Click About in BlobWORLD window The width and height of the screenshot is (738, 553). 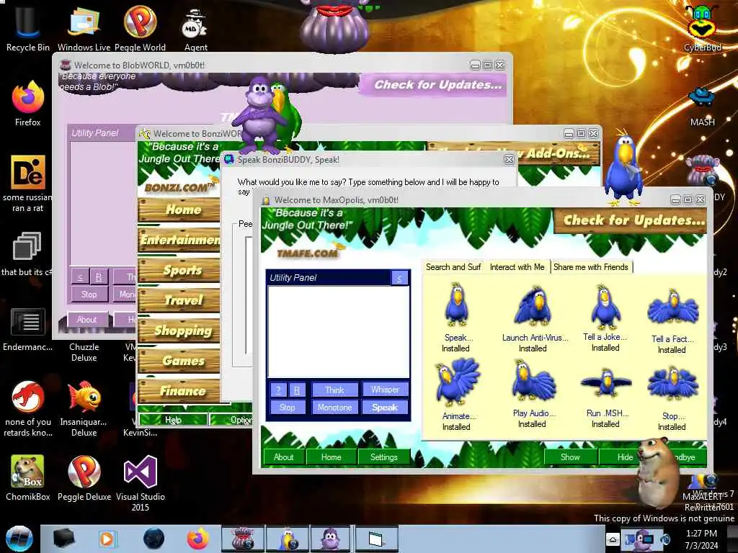coord(87,320)
